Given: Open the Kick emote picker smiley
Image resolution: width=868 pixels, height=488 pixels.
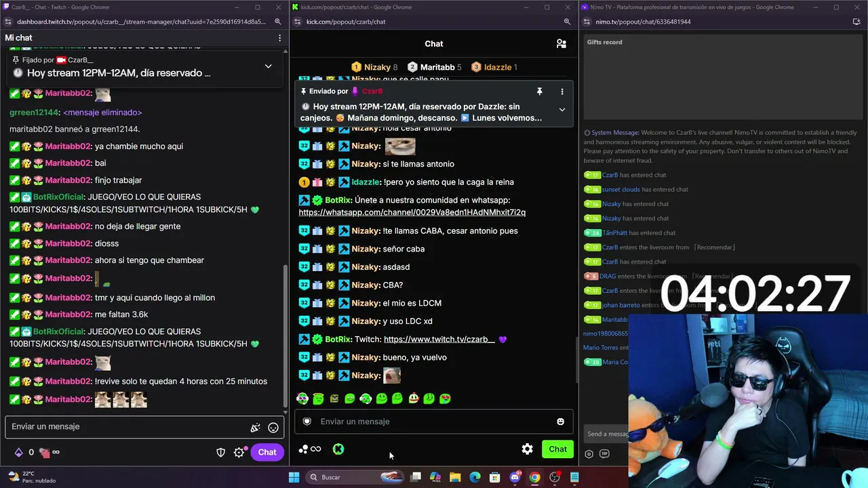Looking at the screenshot, I should (560, 422).
